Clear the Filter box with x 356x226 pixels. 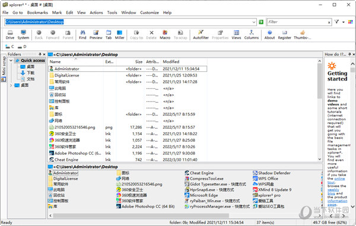click(329, 22)
